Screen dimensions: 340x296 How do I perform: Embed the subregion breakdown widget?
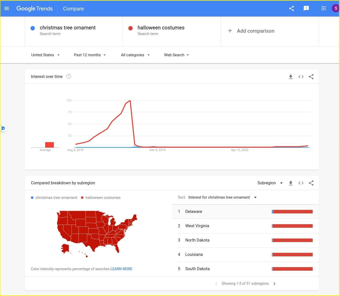301,183
